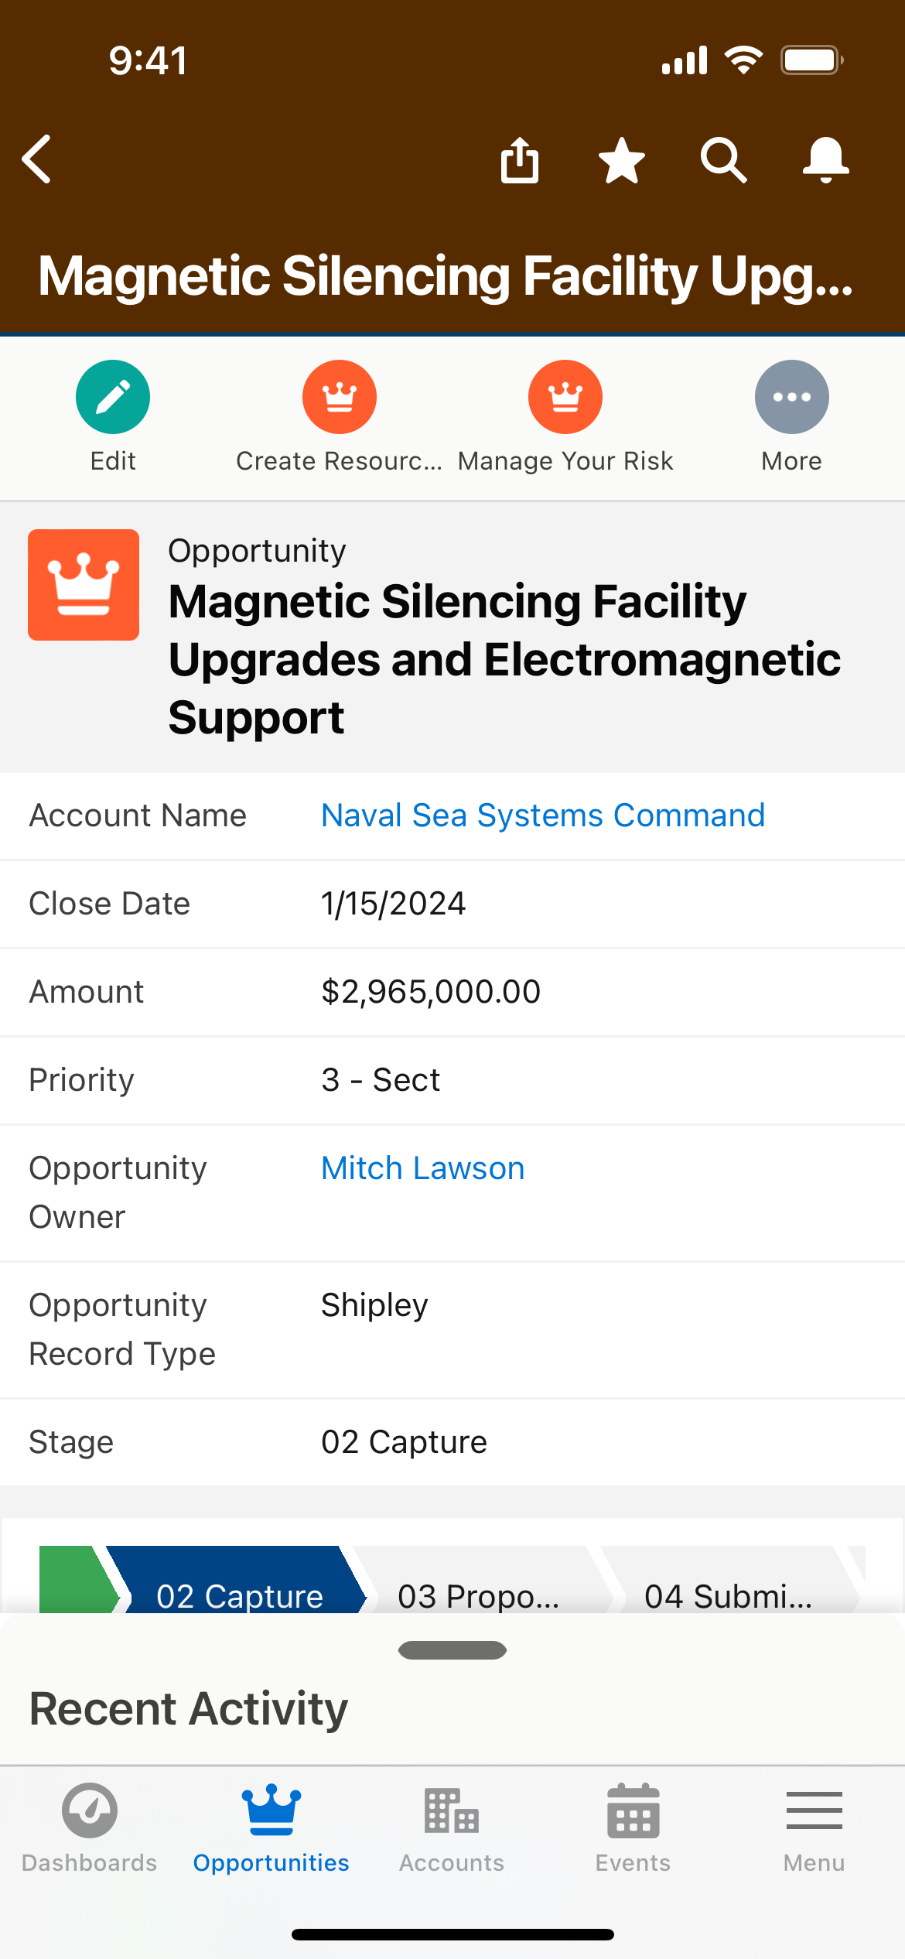Expand the Recent Activity drawer handle
The image size is (905, 1959).
(x=452, y=1650)
